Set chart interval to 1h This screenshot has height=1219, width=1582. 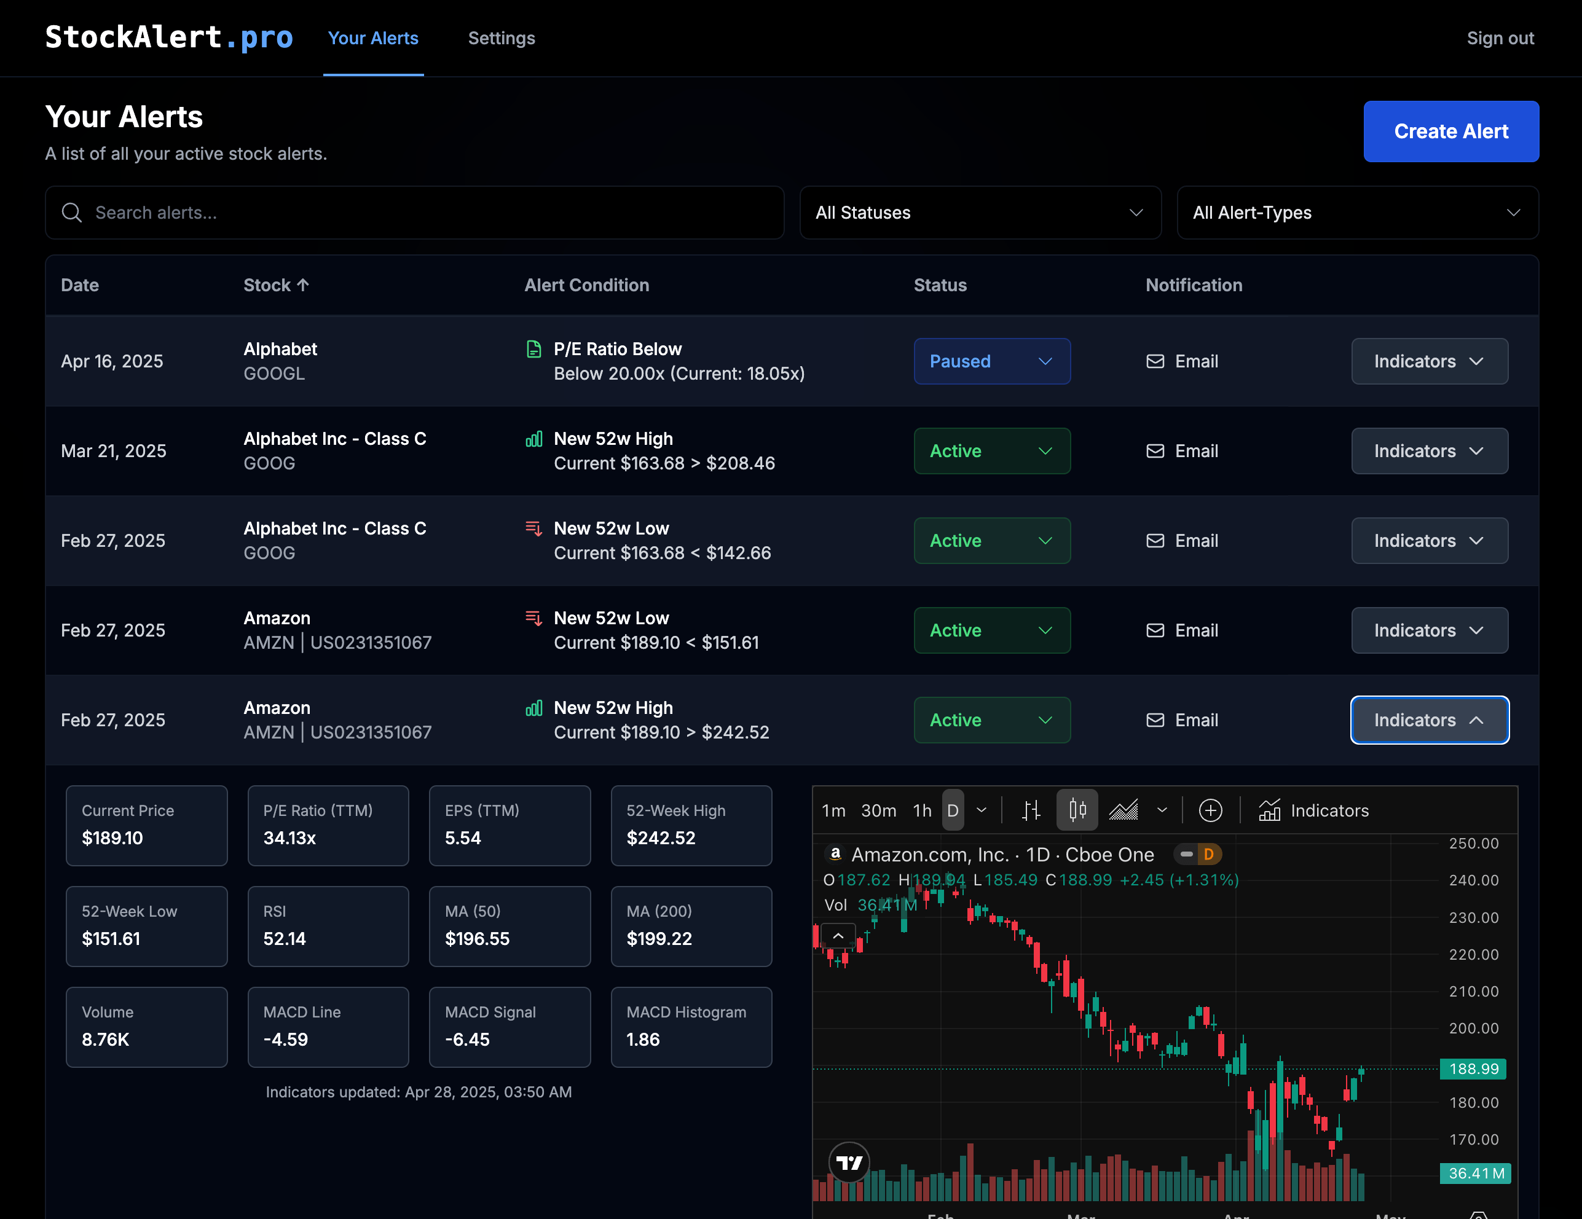pos(922,810)
